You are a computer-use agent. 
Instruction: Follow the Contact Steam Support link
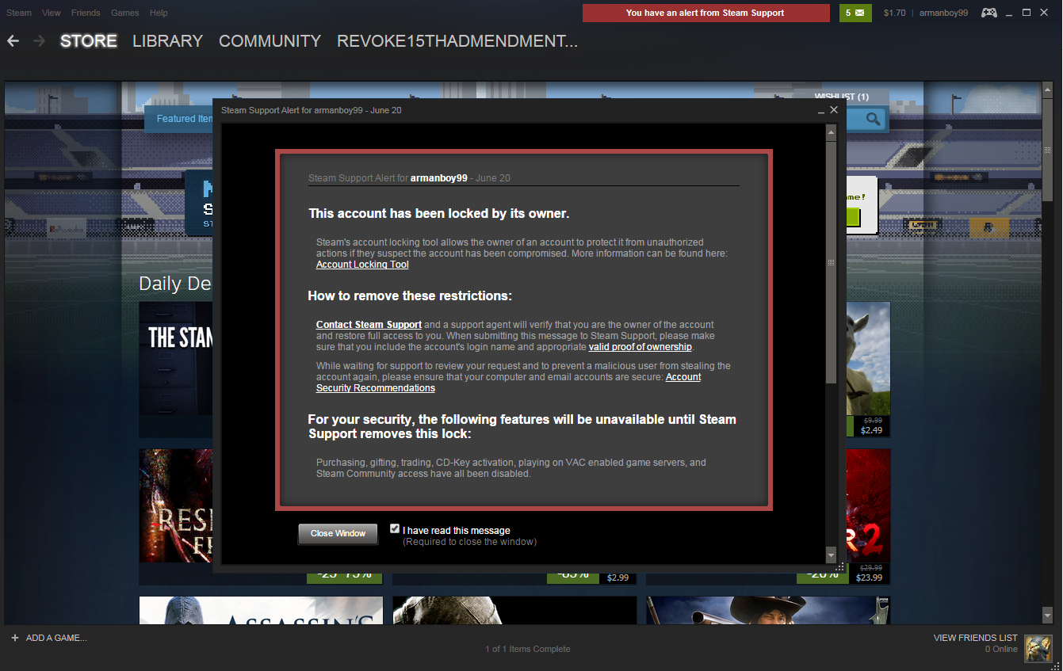(x=369, y=325)
